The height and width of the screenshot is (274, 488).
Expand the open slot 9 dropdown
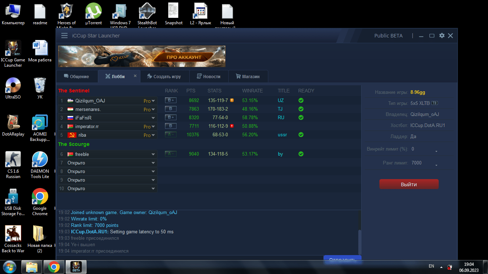tap(153, 180)
